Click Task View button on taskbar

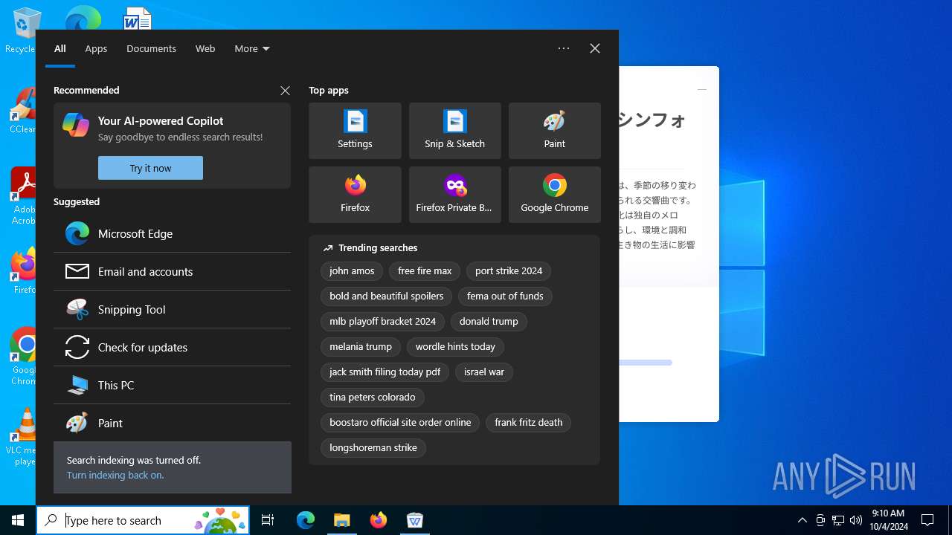click(x=268, y=520)
